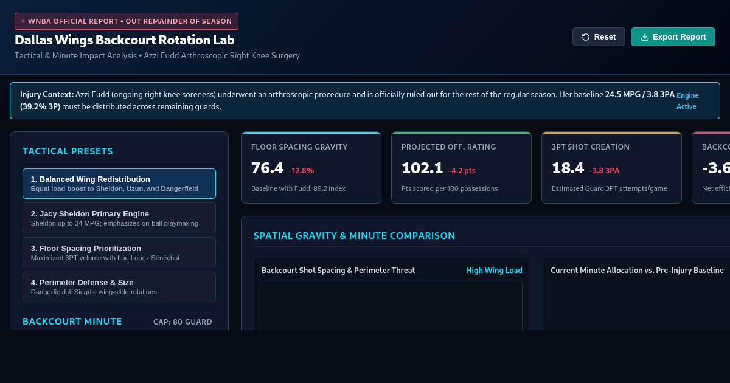Click the WNBA Official Report status badge
This screenshot has height=383, width=730.
(x=127, y=21)
